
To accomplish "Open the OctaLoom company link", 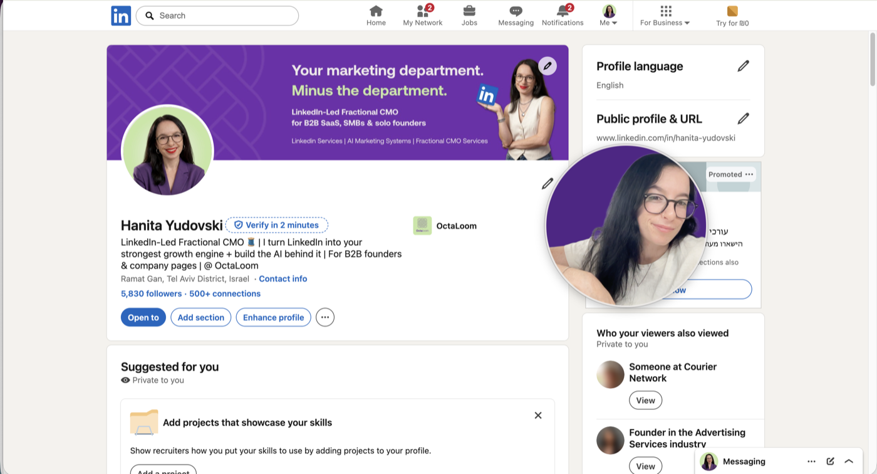I will tap(445, 226).
